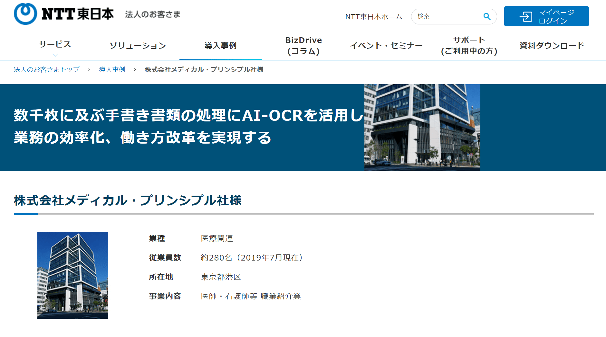Click the 株式会社メディカル・プリンシプル社様 heading
606x337 pixels.
pyautogui.click(x=128, y=200)
